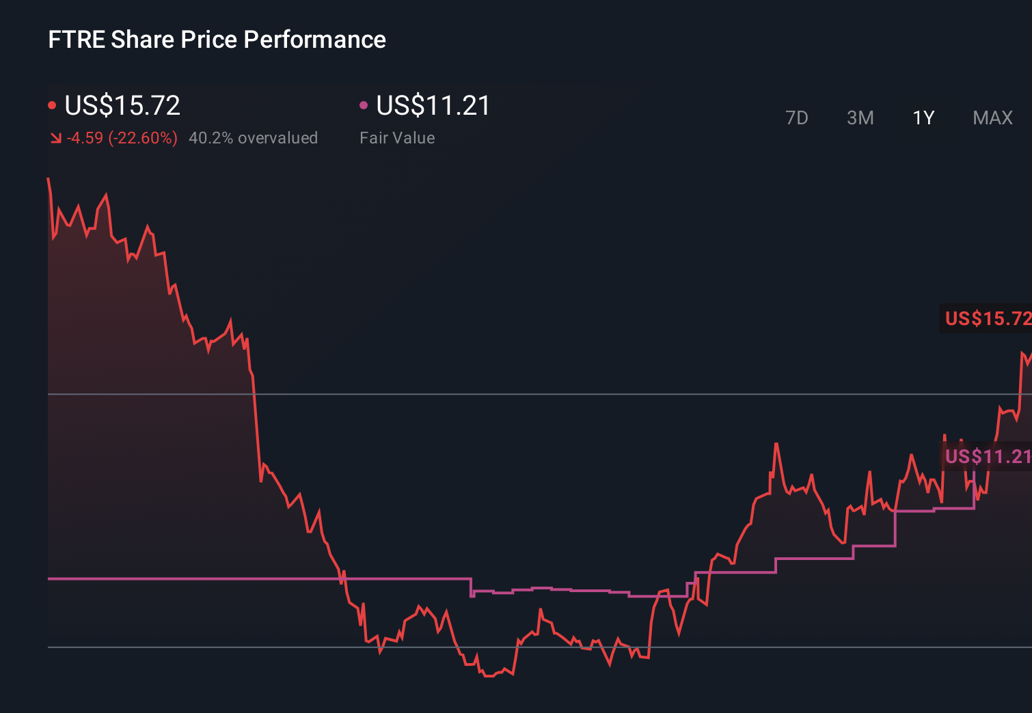This screenshot has width=1032, height=713.
Task: Click the pink Fair Value legend dot
Action: point(364,104)
